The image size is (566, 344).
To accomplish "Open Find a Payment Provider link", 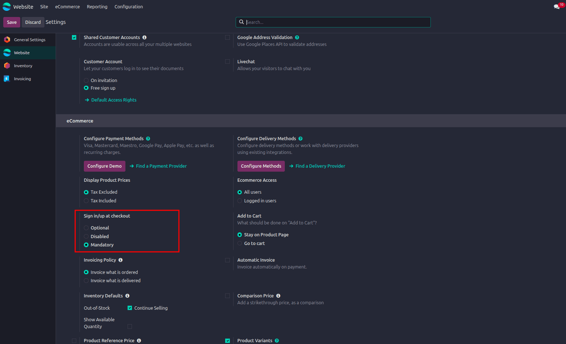I will pos(158,166).
